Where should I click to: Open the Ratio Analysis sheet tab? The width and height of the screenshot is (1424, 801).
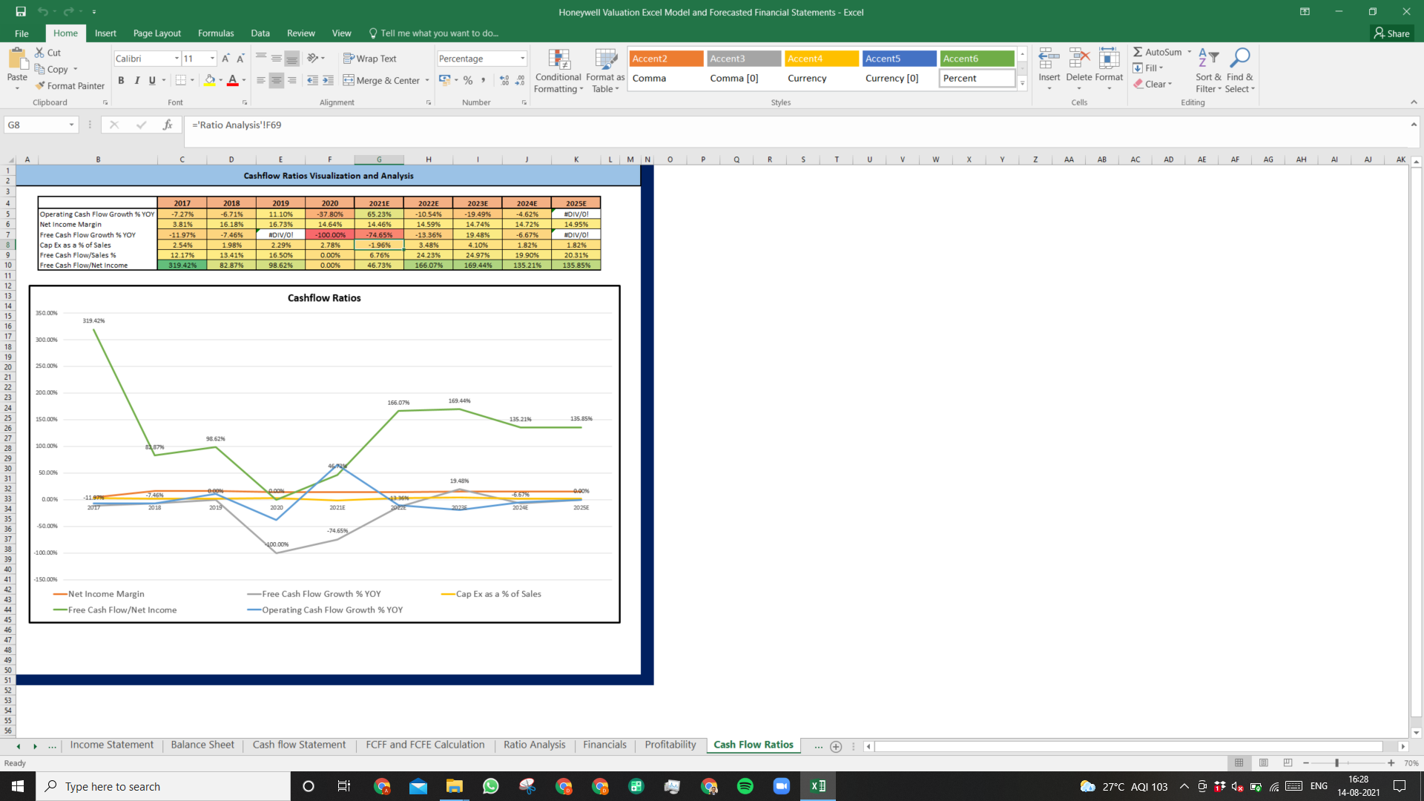(x=534, y=745)
